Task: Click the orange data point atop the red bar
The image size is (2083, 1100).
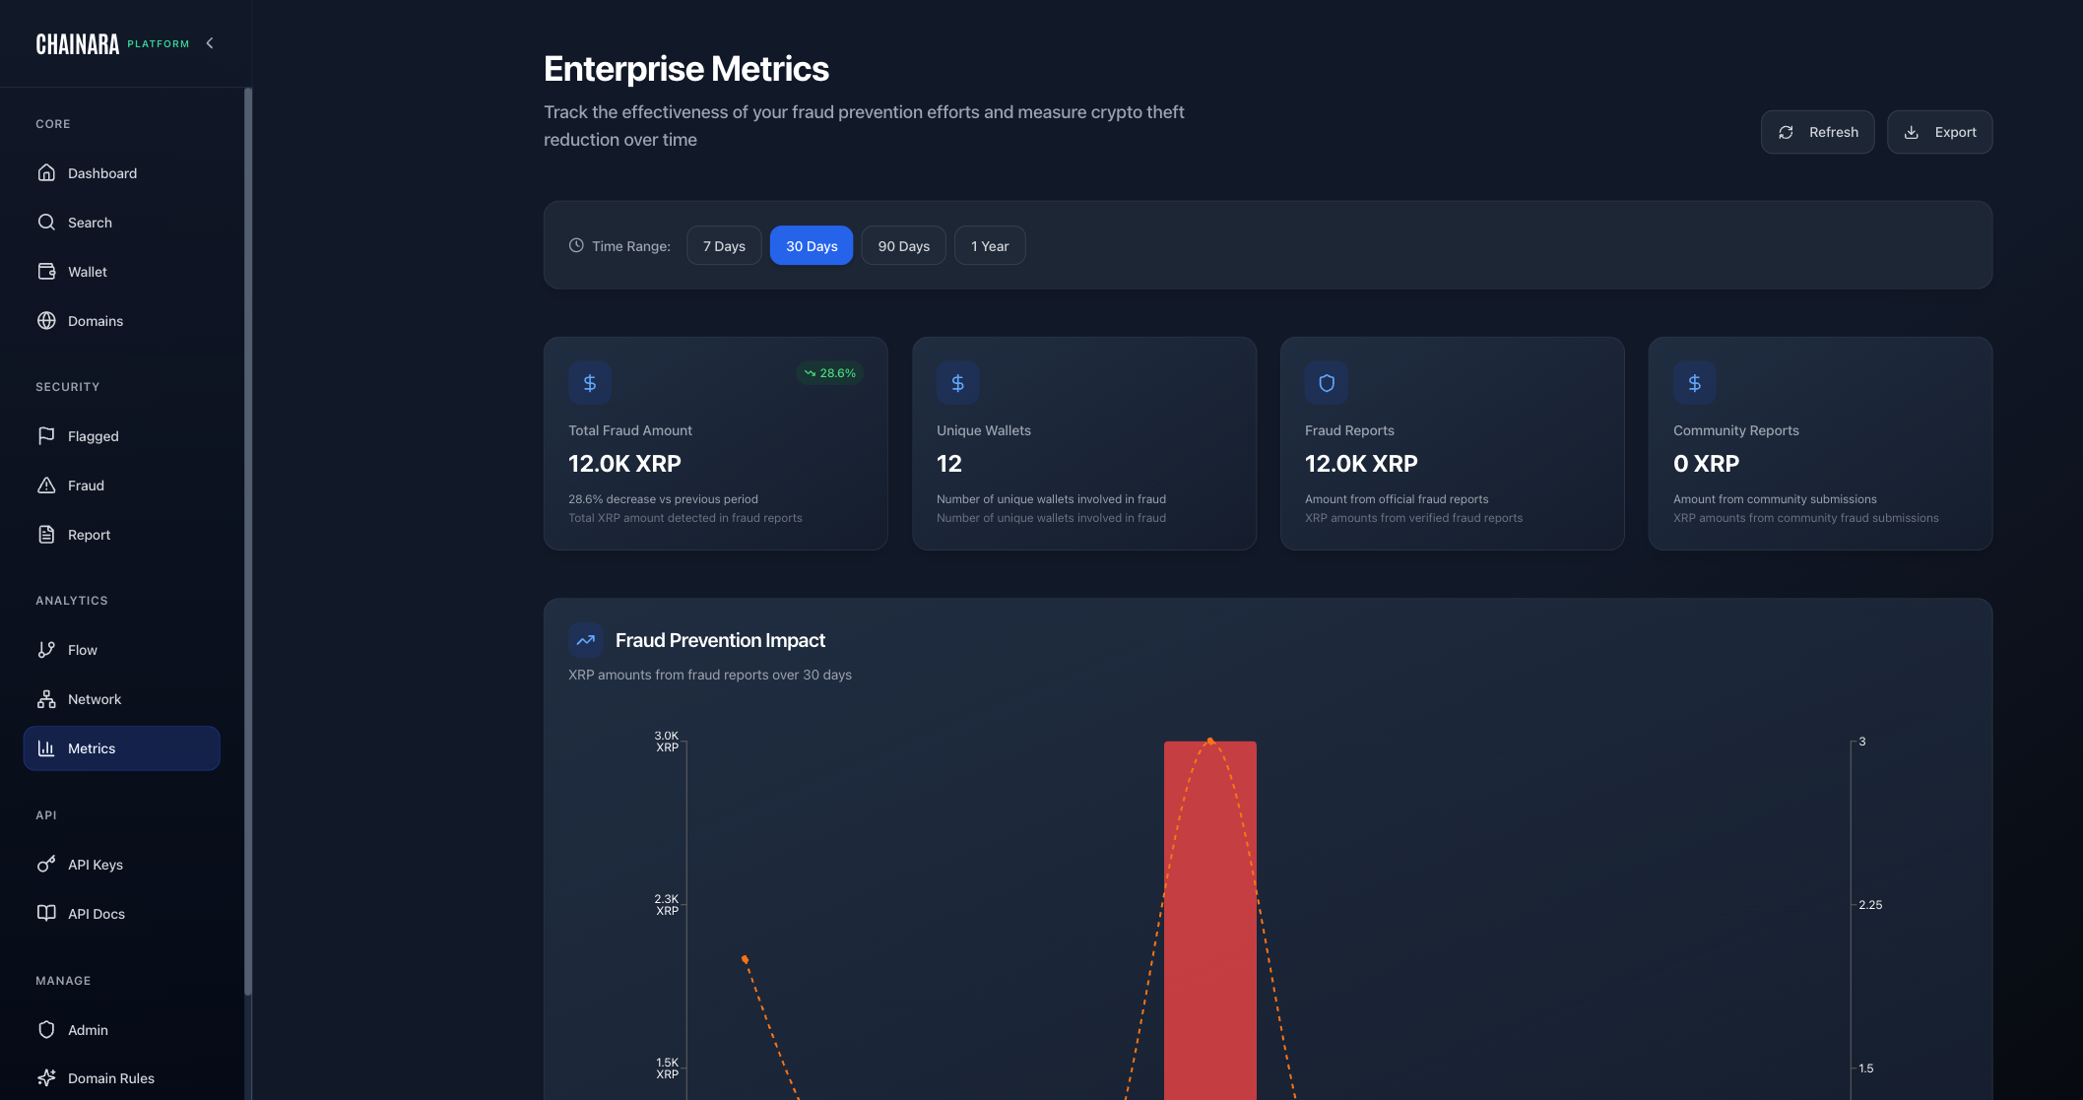Action: 1210,741
